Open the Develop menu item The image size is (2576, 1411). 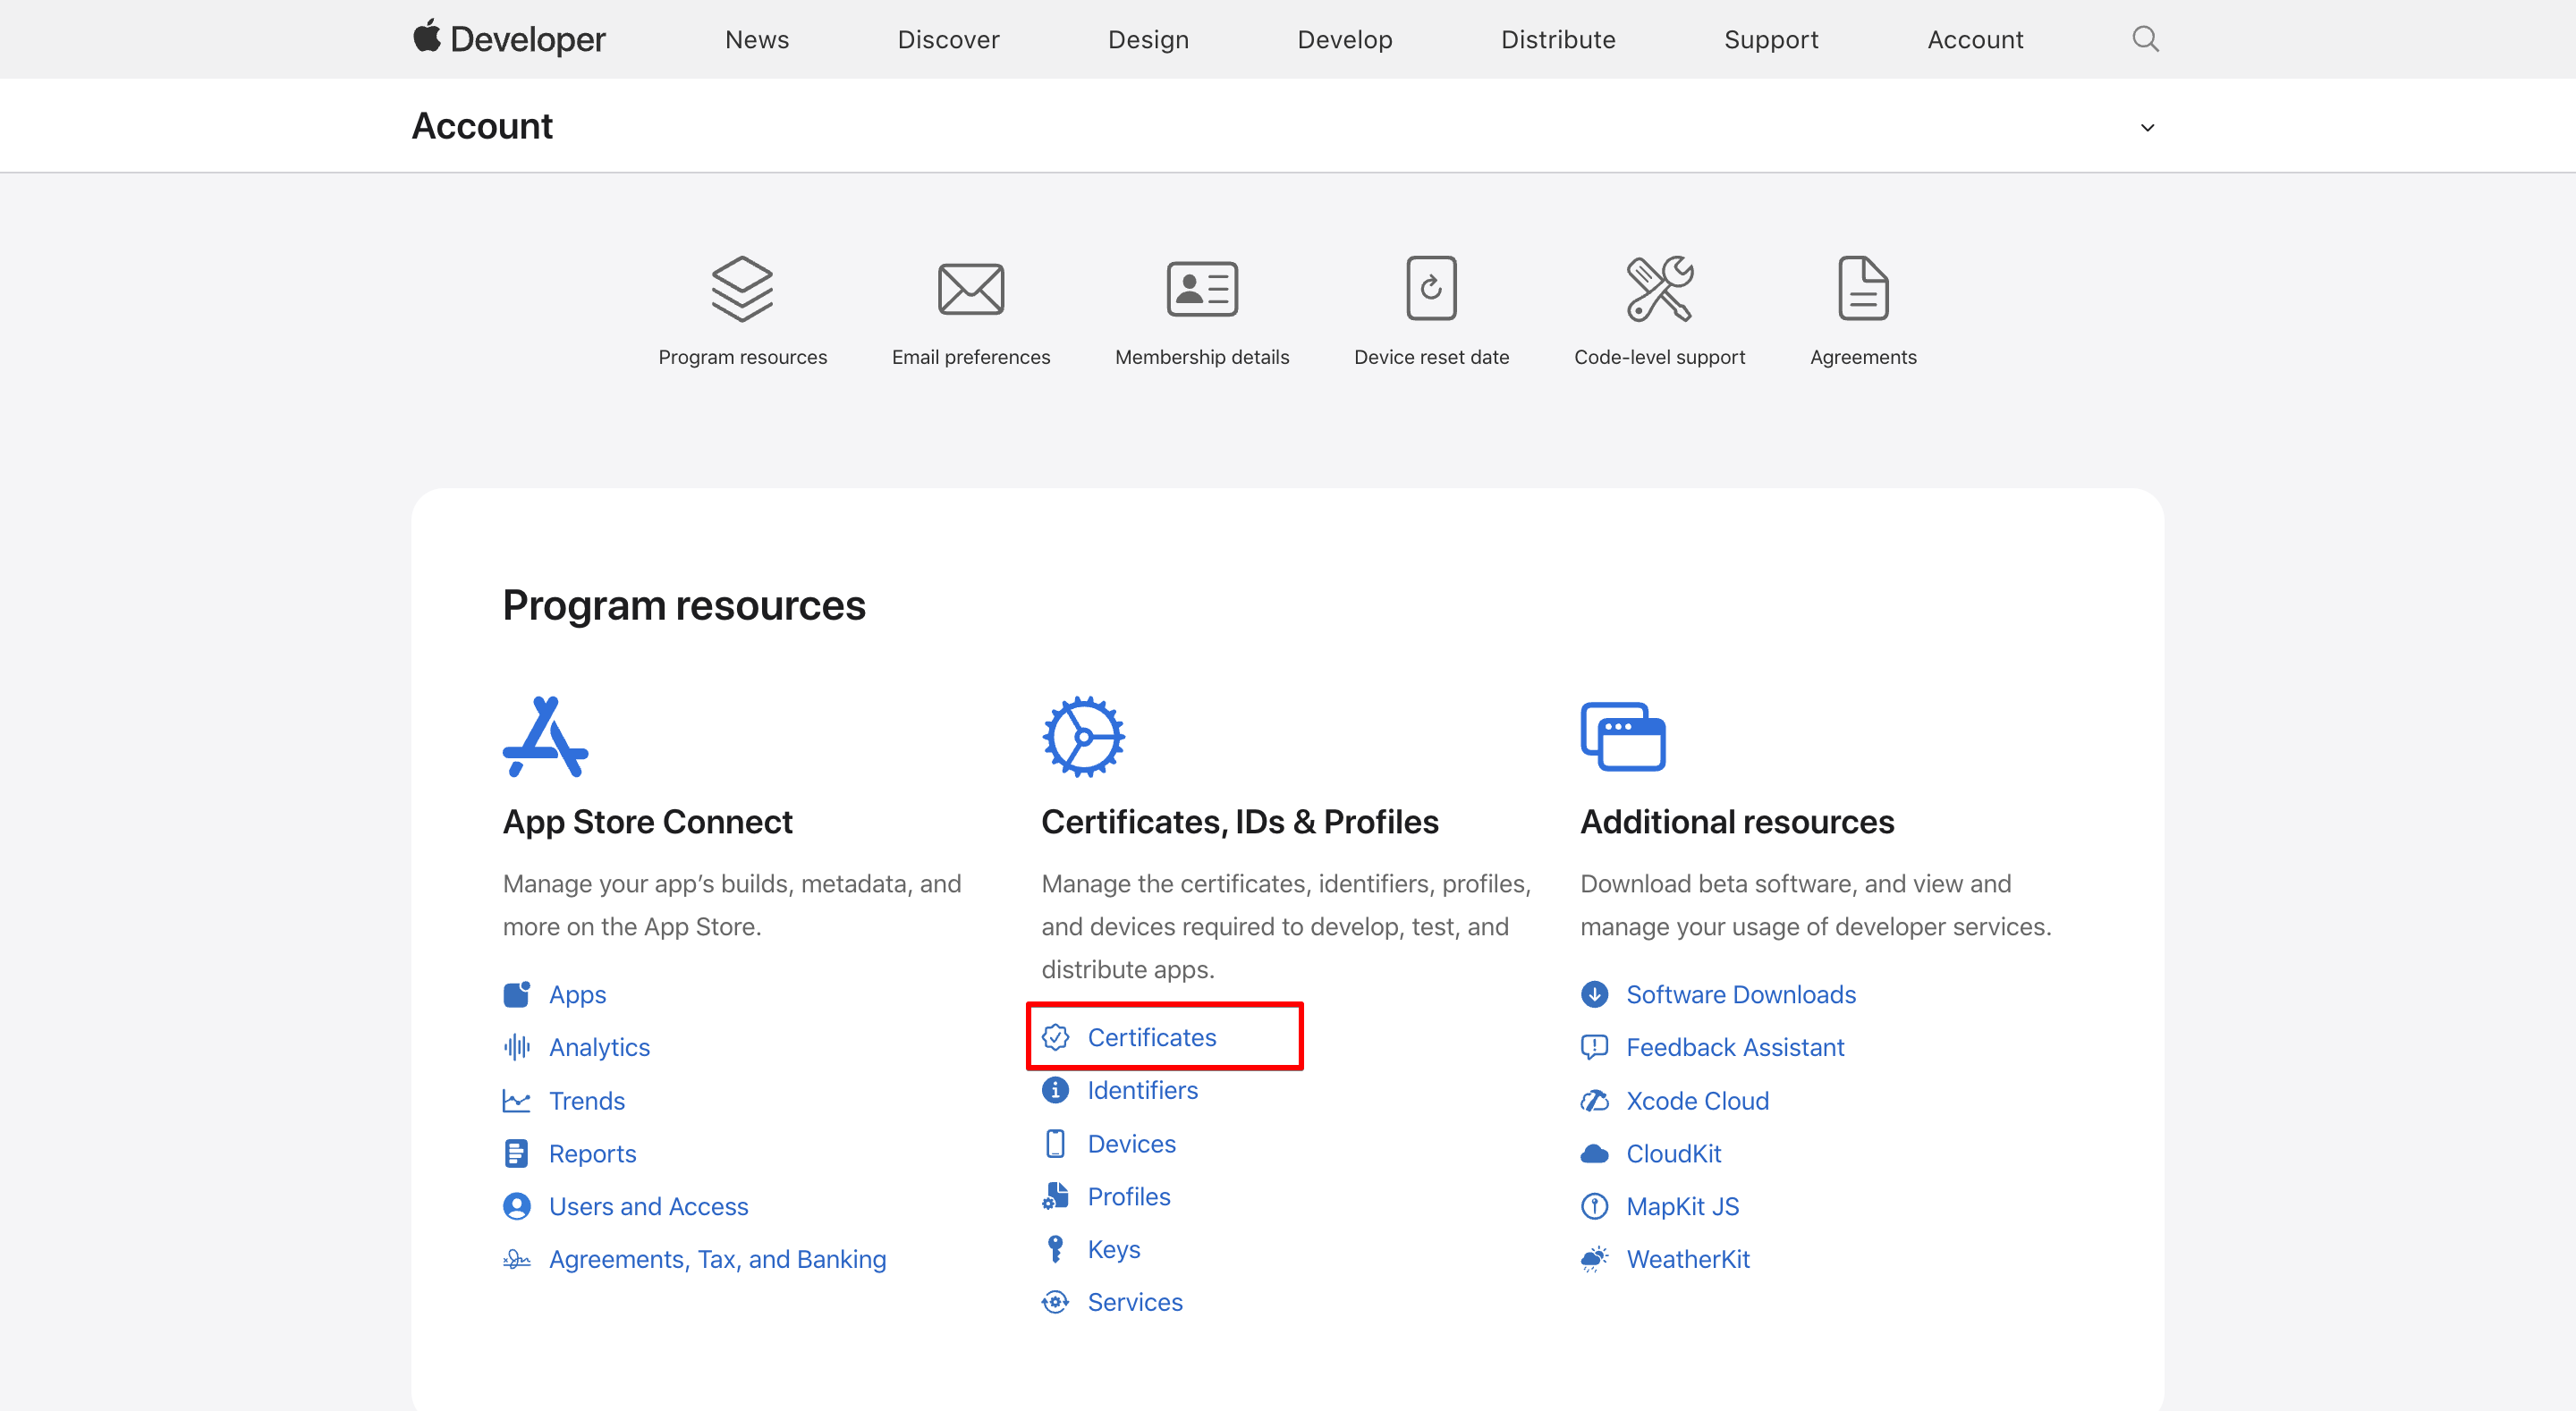click(1344, 39)
